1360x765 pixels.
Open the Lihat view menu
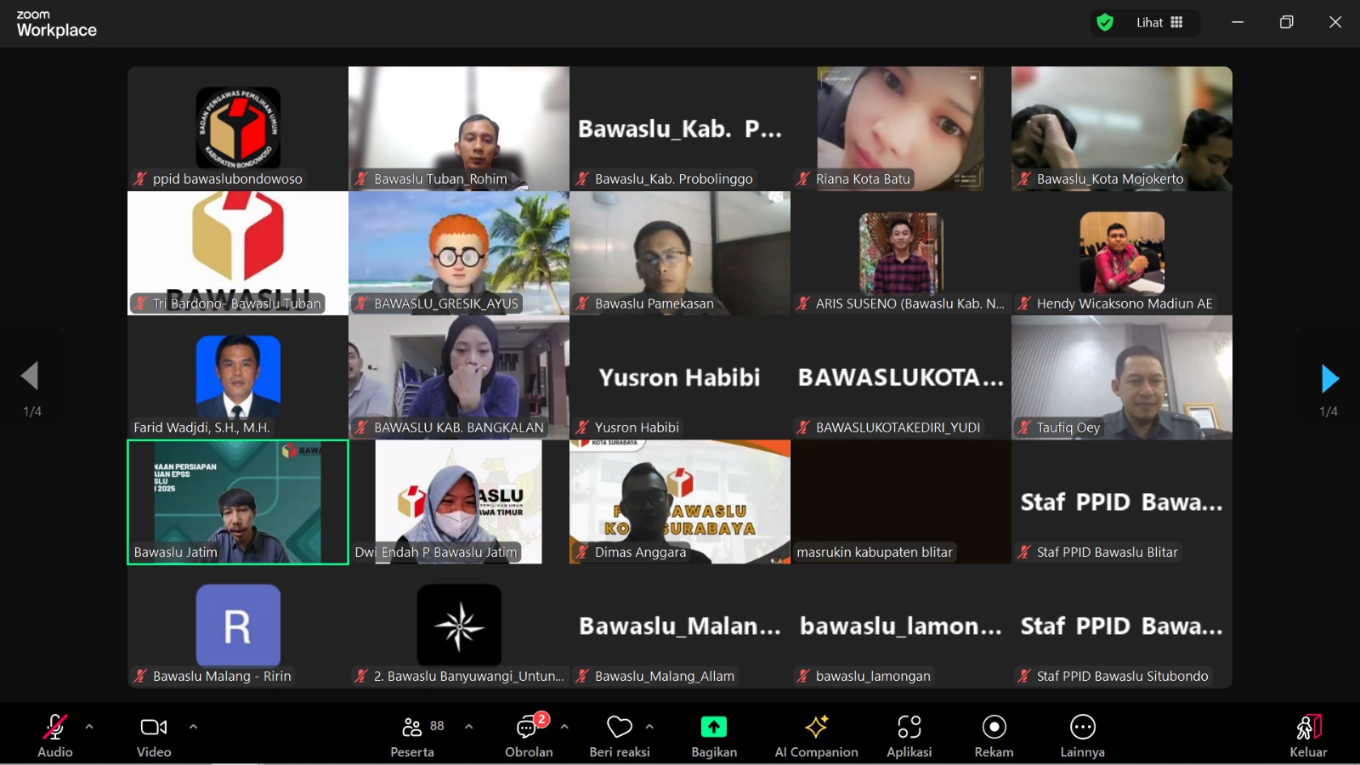tap(1159, 23)
